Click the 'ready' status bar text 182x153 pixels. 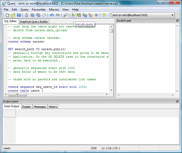pos(7,148)
